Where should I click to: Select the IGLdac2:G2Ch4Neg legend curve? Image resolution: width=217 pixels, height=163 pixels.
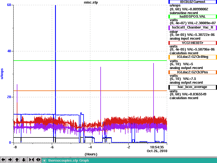pos(193,57)
